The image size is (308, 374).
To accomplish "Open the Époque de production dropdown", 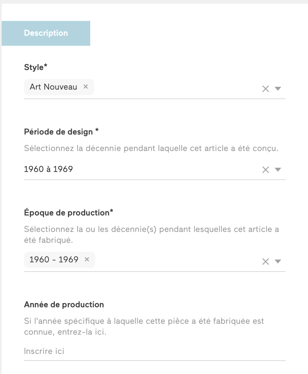I will pyautogui.click(x=278, y=262).
